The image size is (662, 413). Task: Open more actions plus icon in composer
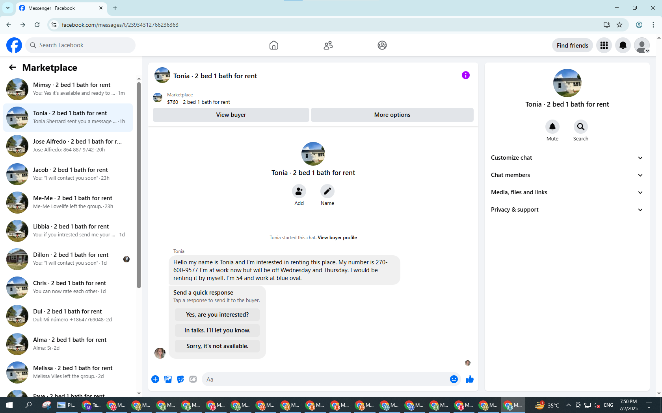click(x=155, y=379)
